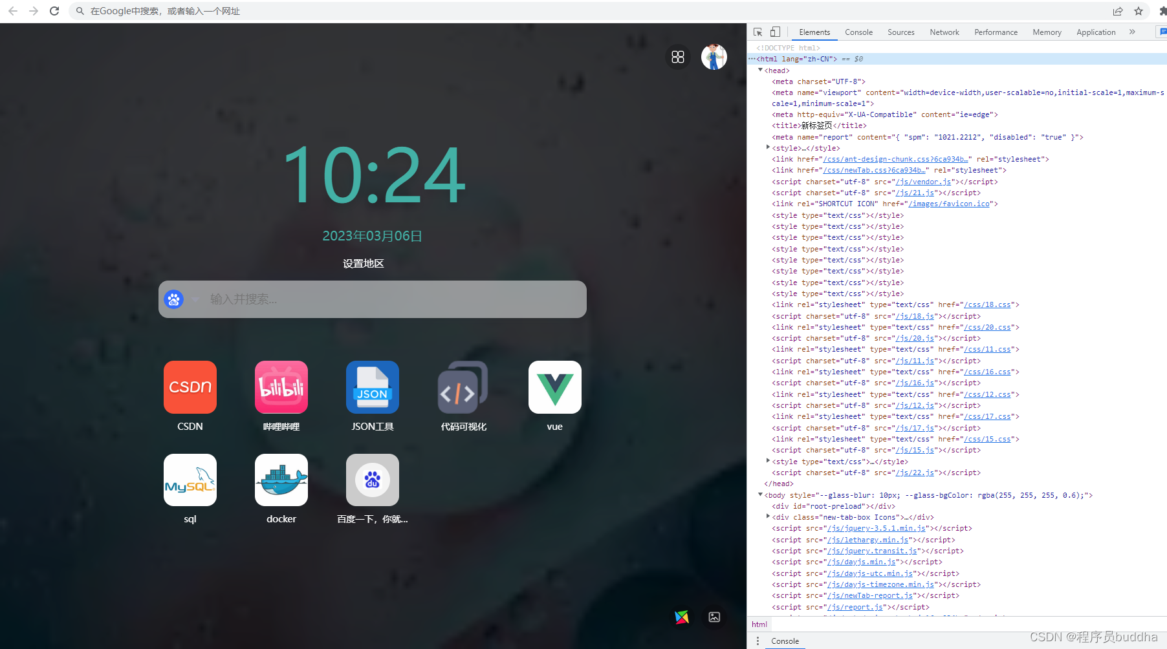Viewport: 1167px width, 649px height.
Task: Toggle the DevTools device toolbar icon
Action: coord(775,32)
